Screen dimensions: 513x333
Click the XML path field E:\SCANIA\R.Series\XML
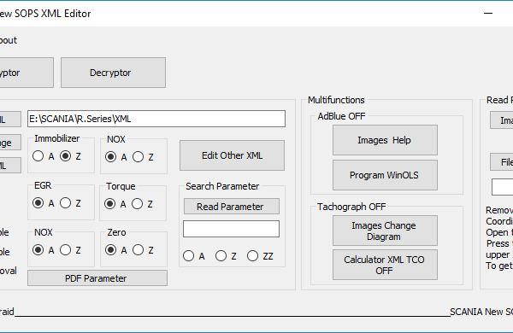tap(156, 119)
